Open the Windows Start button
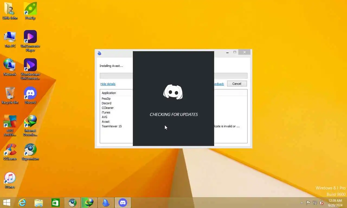Viewport: 347px width, 208px height. click(7, 203)
